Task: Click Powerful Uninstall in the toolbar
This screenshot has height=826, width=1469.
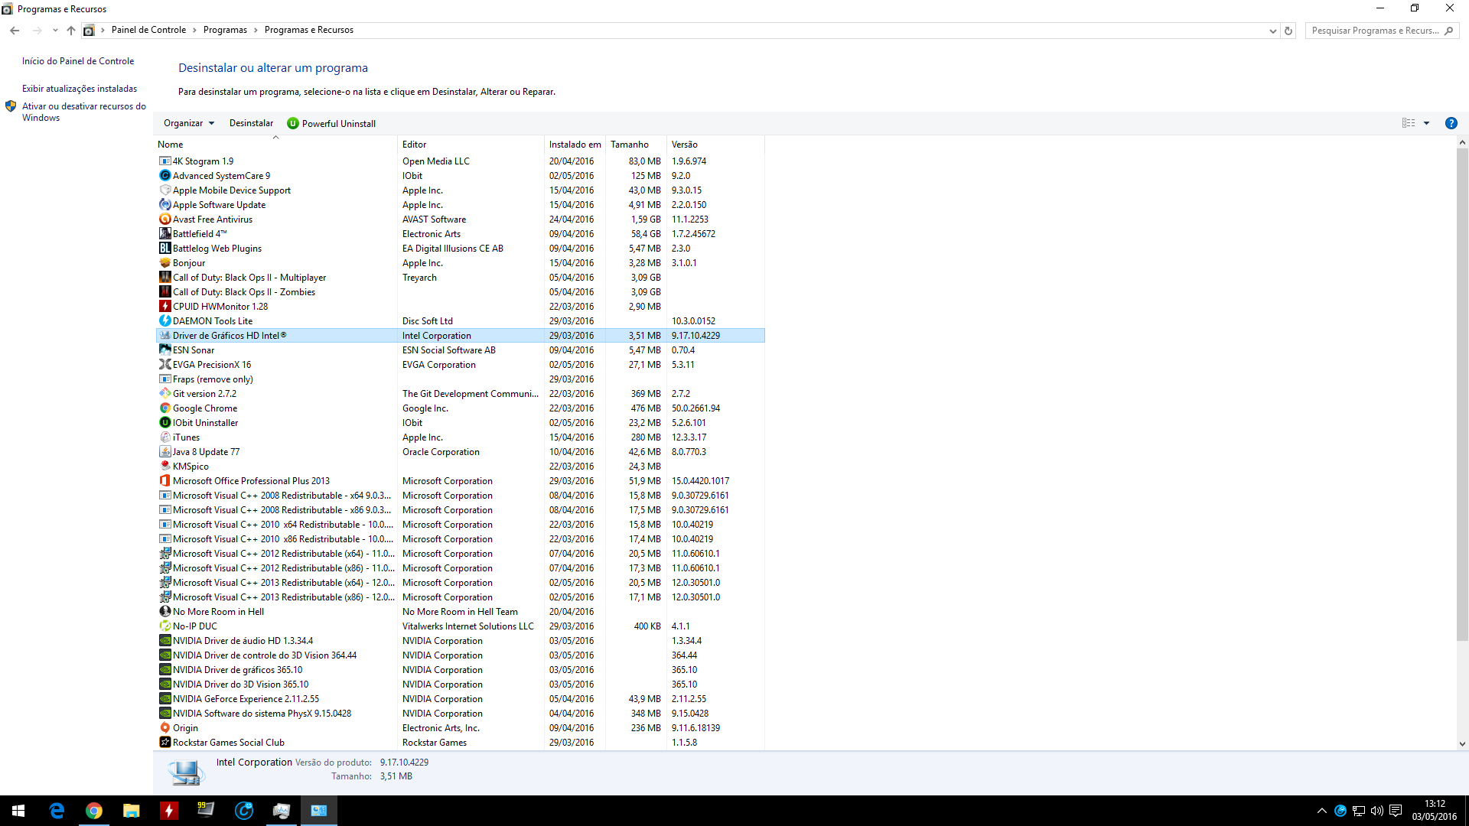Action: (x=331, y=123)
